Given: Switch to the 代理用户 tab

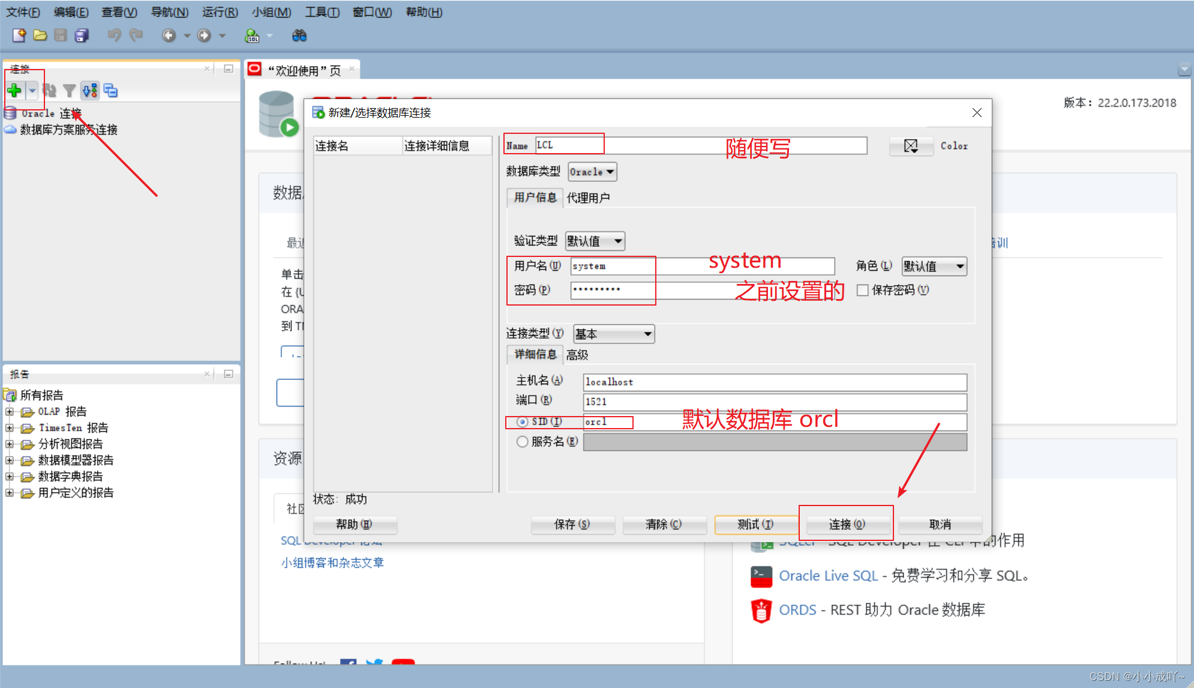Looking at the screenshot, I should click(x=588, y=198).
